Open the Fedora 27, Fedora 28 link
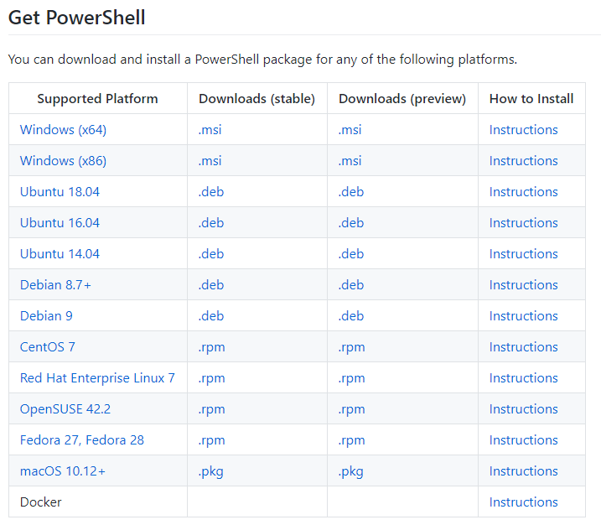Screen dimensions: 601x525 pos(82,440)
